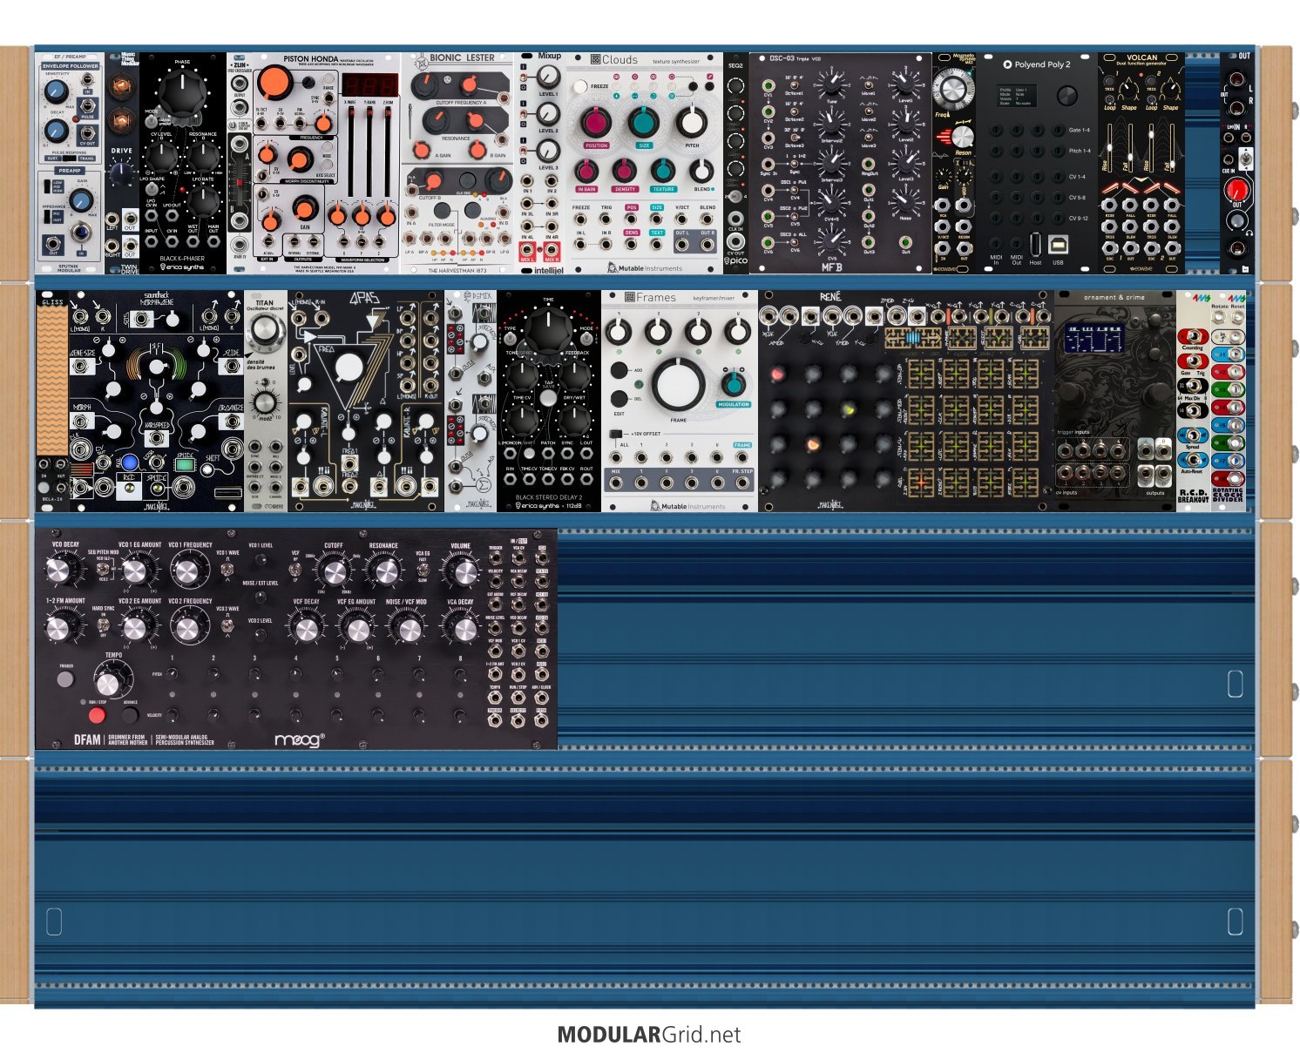Push the DFAM TRIGGER button

pos(66,680)
